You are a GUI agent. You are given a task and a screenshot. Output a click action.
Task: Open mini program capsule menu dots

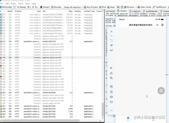click(157, 25)
